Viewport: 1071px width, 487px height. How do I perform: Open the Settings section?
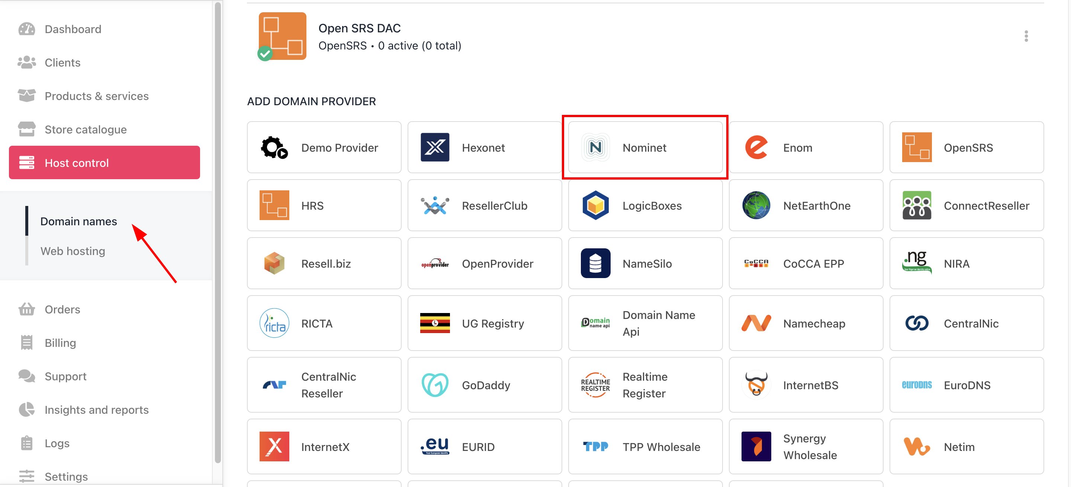(x=104, y=476)
